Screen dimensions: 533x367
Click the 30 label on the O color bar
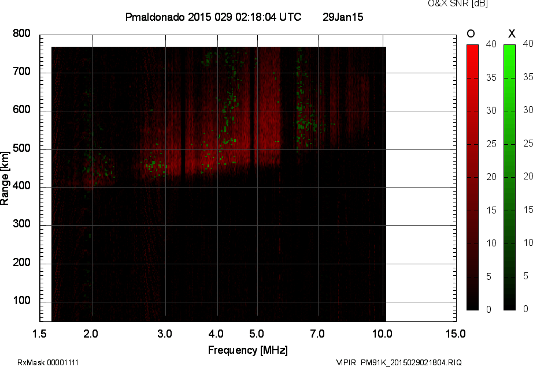point(491,111)
